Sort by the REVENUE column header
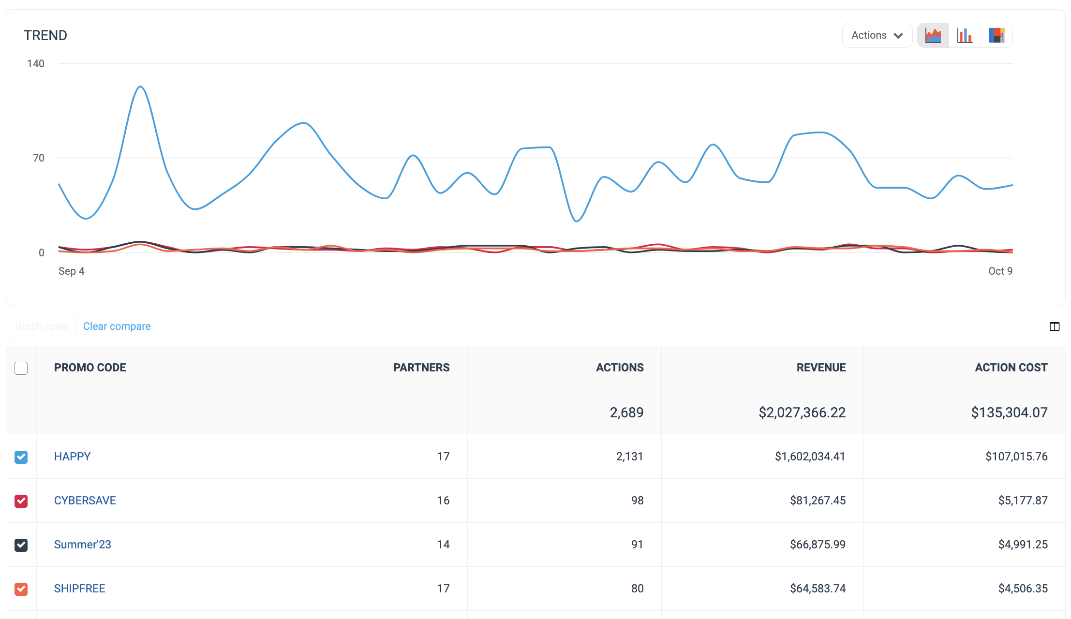Screen dimensions: 1071x619 821,368
